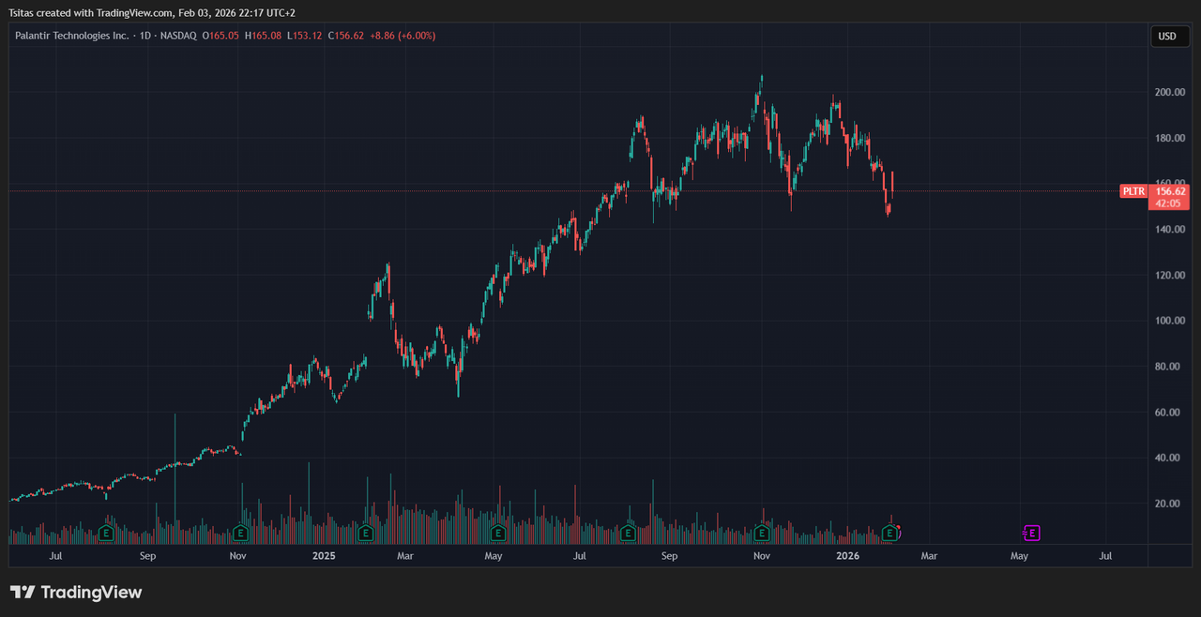Click the February 2026 earnings E marker
This screenshot has width=1201, height=617.
pos(889,534)
